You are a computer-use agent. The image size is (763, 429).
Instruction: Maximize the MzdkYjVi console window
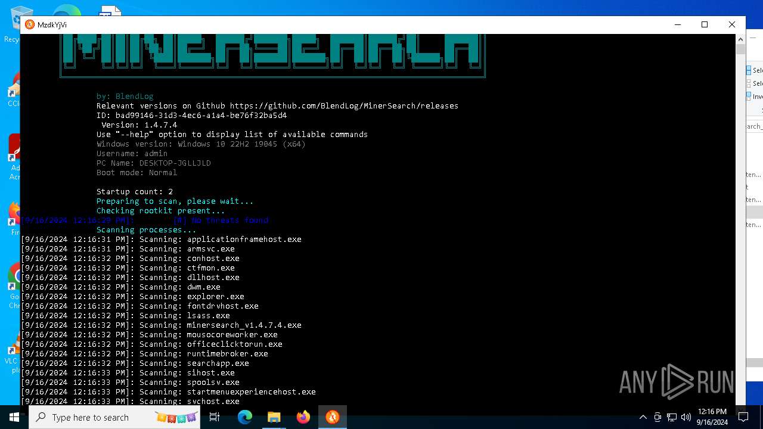click(x=705, y=24)
